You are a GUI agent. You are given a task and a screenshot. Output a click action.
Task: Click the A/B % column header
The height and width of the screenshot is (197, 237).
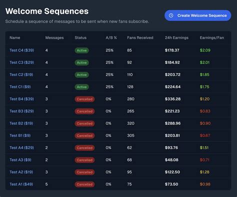[111, 37]
